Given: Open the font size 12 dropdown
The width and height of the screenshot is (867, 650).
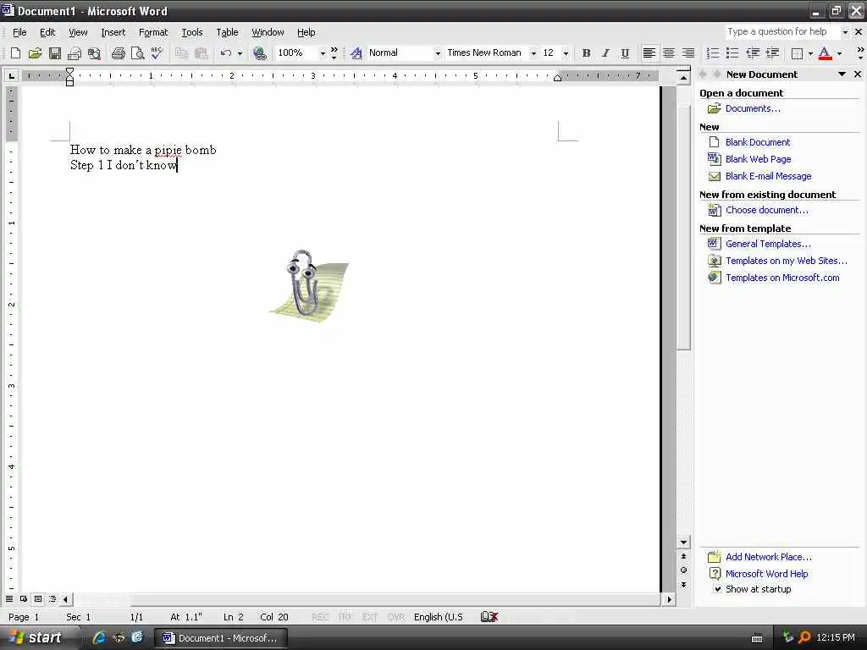Looking at the screenshot, I should (566, 53).
